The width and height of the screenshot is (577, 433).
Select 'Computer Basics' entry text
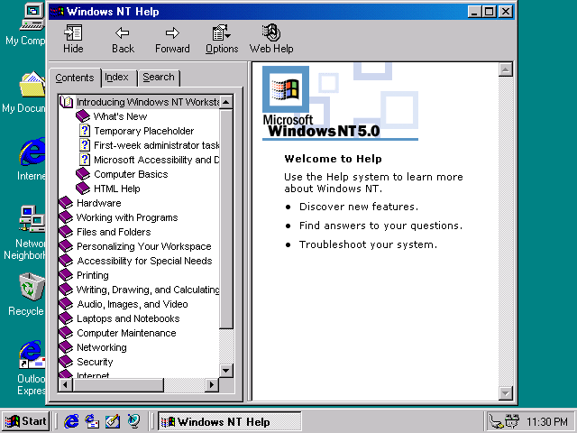tap(131, 174)
